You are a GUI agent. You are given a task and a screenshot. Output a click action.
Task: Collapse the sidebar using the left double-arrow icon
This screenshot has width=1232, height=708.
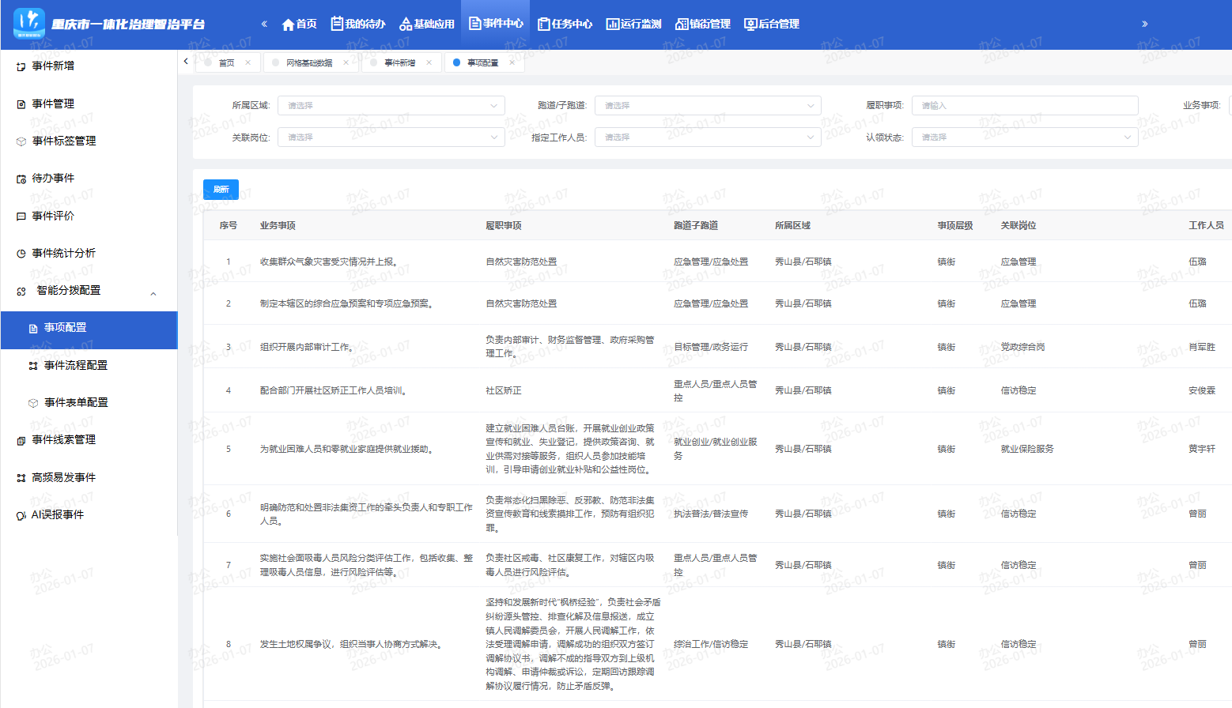point(264,24)
